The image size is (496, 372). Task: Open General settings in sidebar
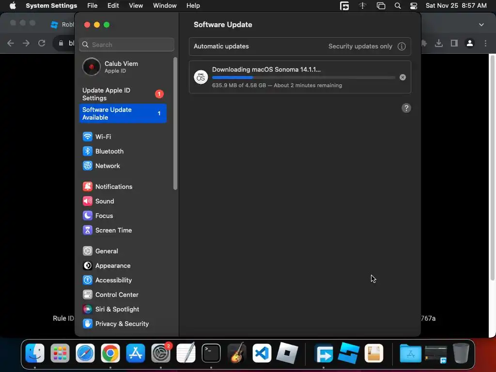coord(123,251)
